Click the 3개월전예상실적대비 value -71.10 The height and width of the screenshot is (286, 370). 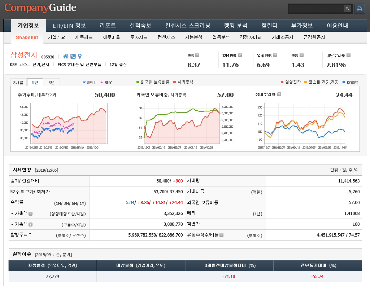tap(229, 276)
